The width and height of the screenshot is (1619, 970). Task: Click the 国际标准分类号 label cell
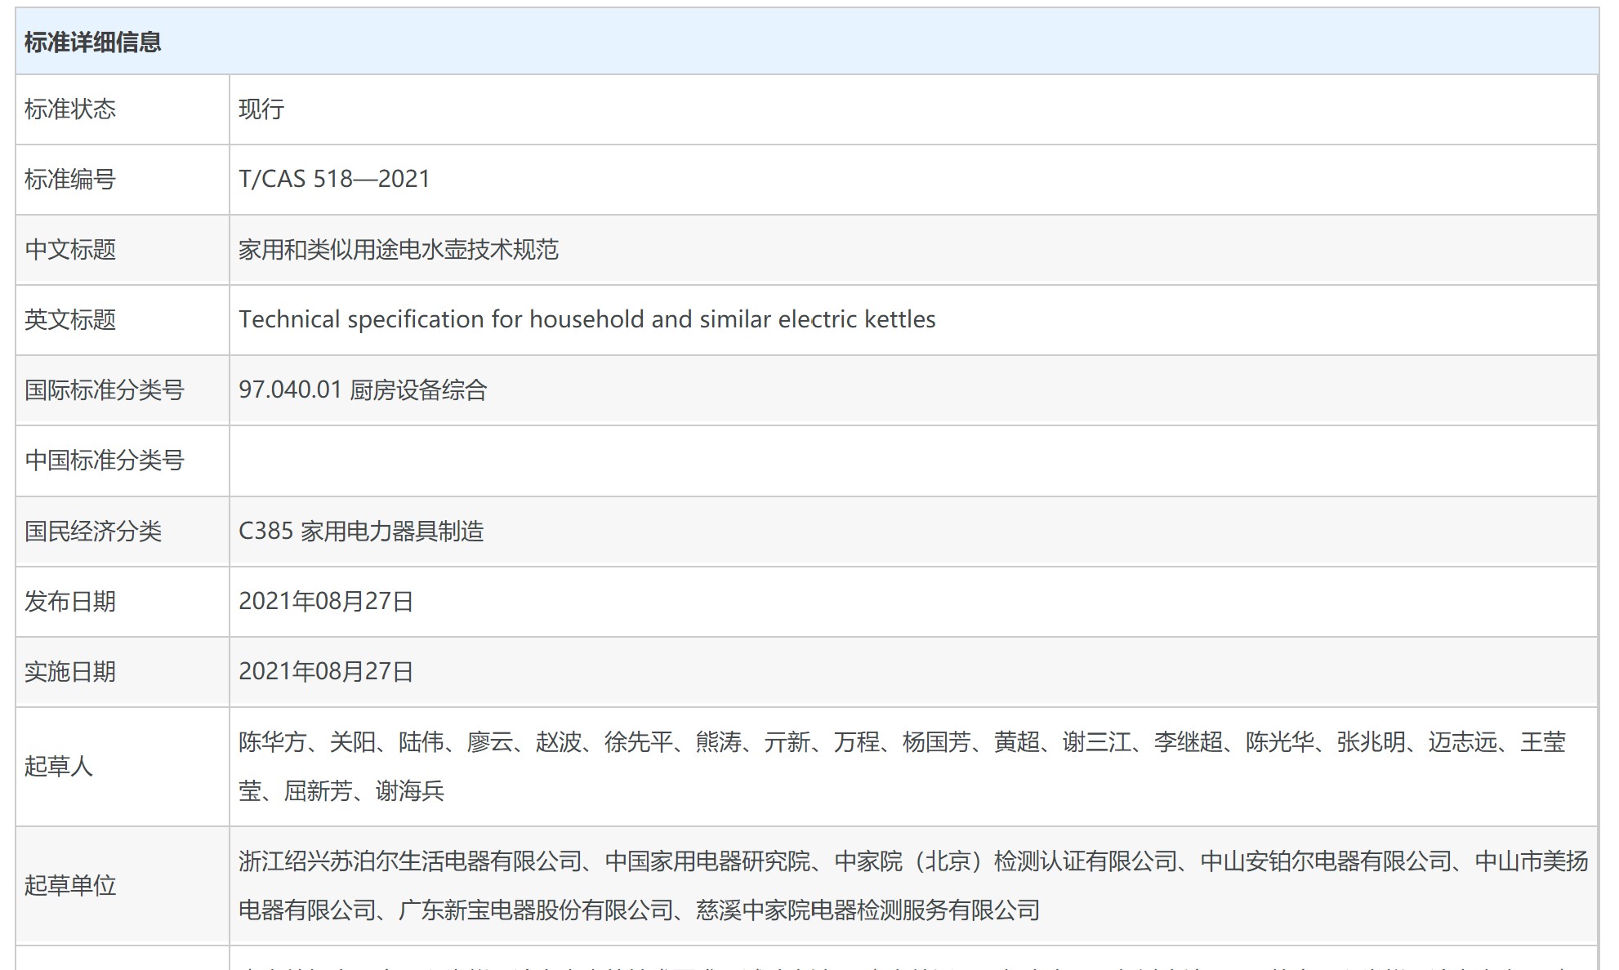105,390
